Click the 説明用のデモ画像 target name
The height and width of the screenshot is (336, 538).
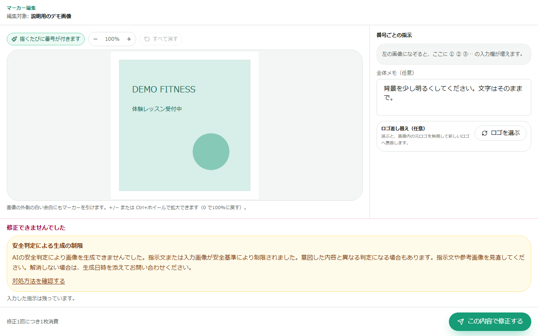tap(51, 16)
